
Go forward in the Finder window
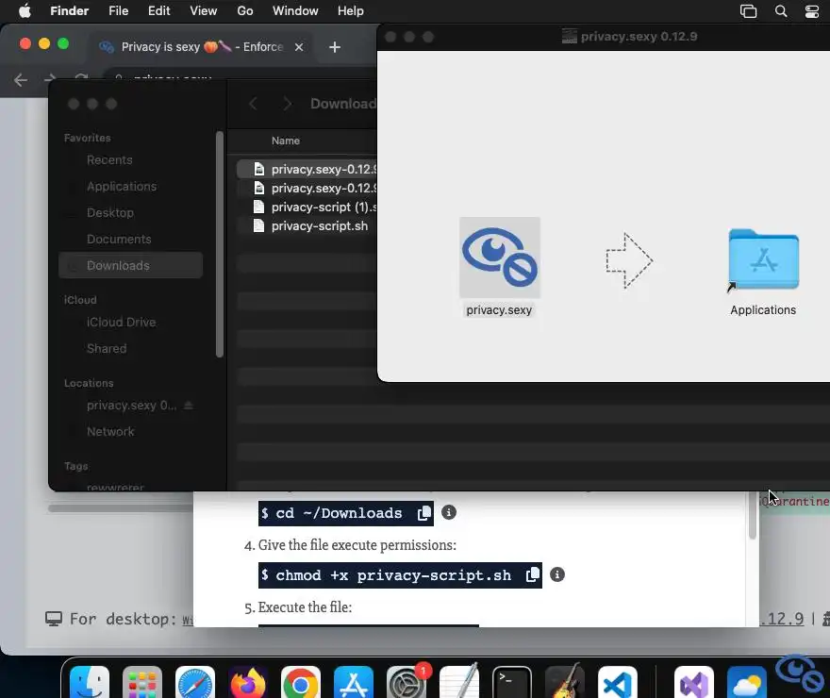click(x=287, y=104)
